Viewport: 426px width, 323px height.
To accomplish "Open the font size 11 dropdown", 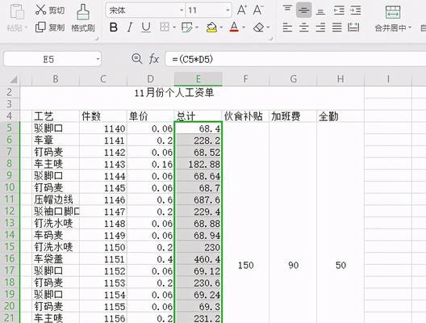I will tap(228, 10).
